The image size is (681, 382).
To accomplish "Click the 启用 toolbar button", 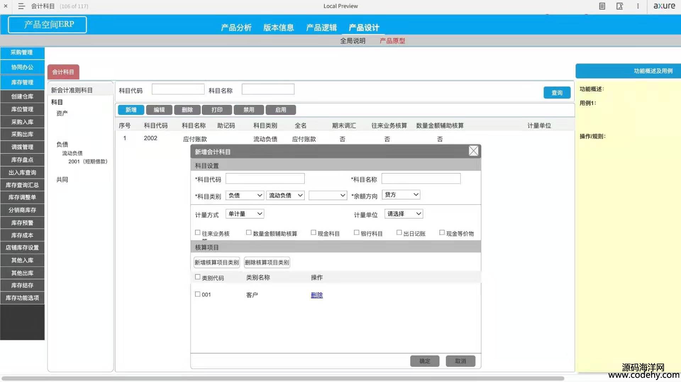I will (x=281, y=110).
